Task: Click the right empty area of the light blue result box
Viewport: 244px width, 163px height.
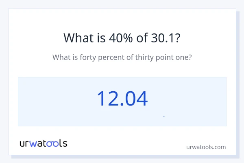Action: [x=195, y=101]
